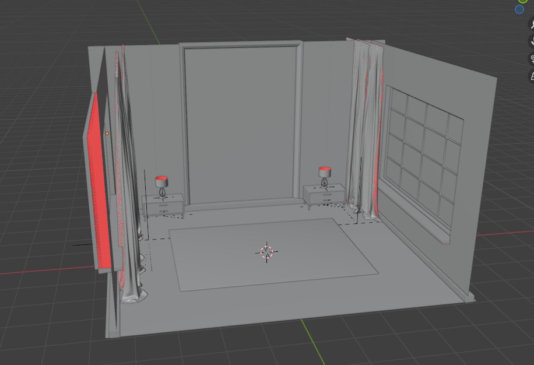Click the zoom magnifier viewport icon
The height and width of the screenshot is (365, 534).
tap(532, 24)
